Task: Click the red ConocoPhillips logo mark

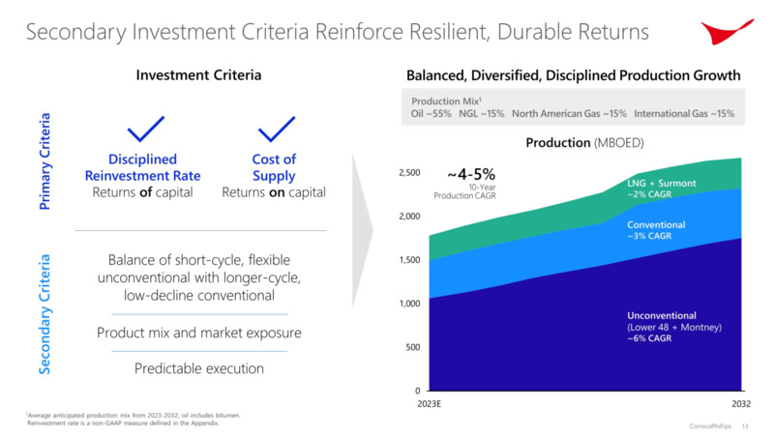Action: click(x=727, y=32)
